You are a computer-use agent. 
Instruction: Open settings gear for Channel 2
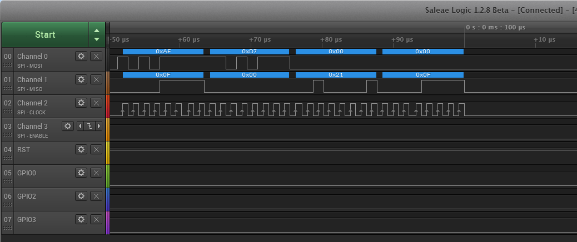(x=81, y=103)
